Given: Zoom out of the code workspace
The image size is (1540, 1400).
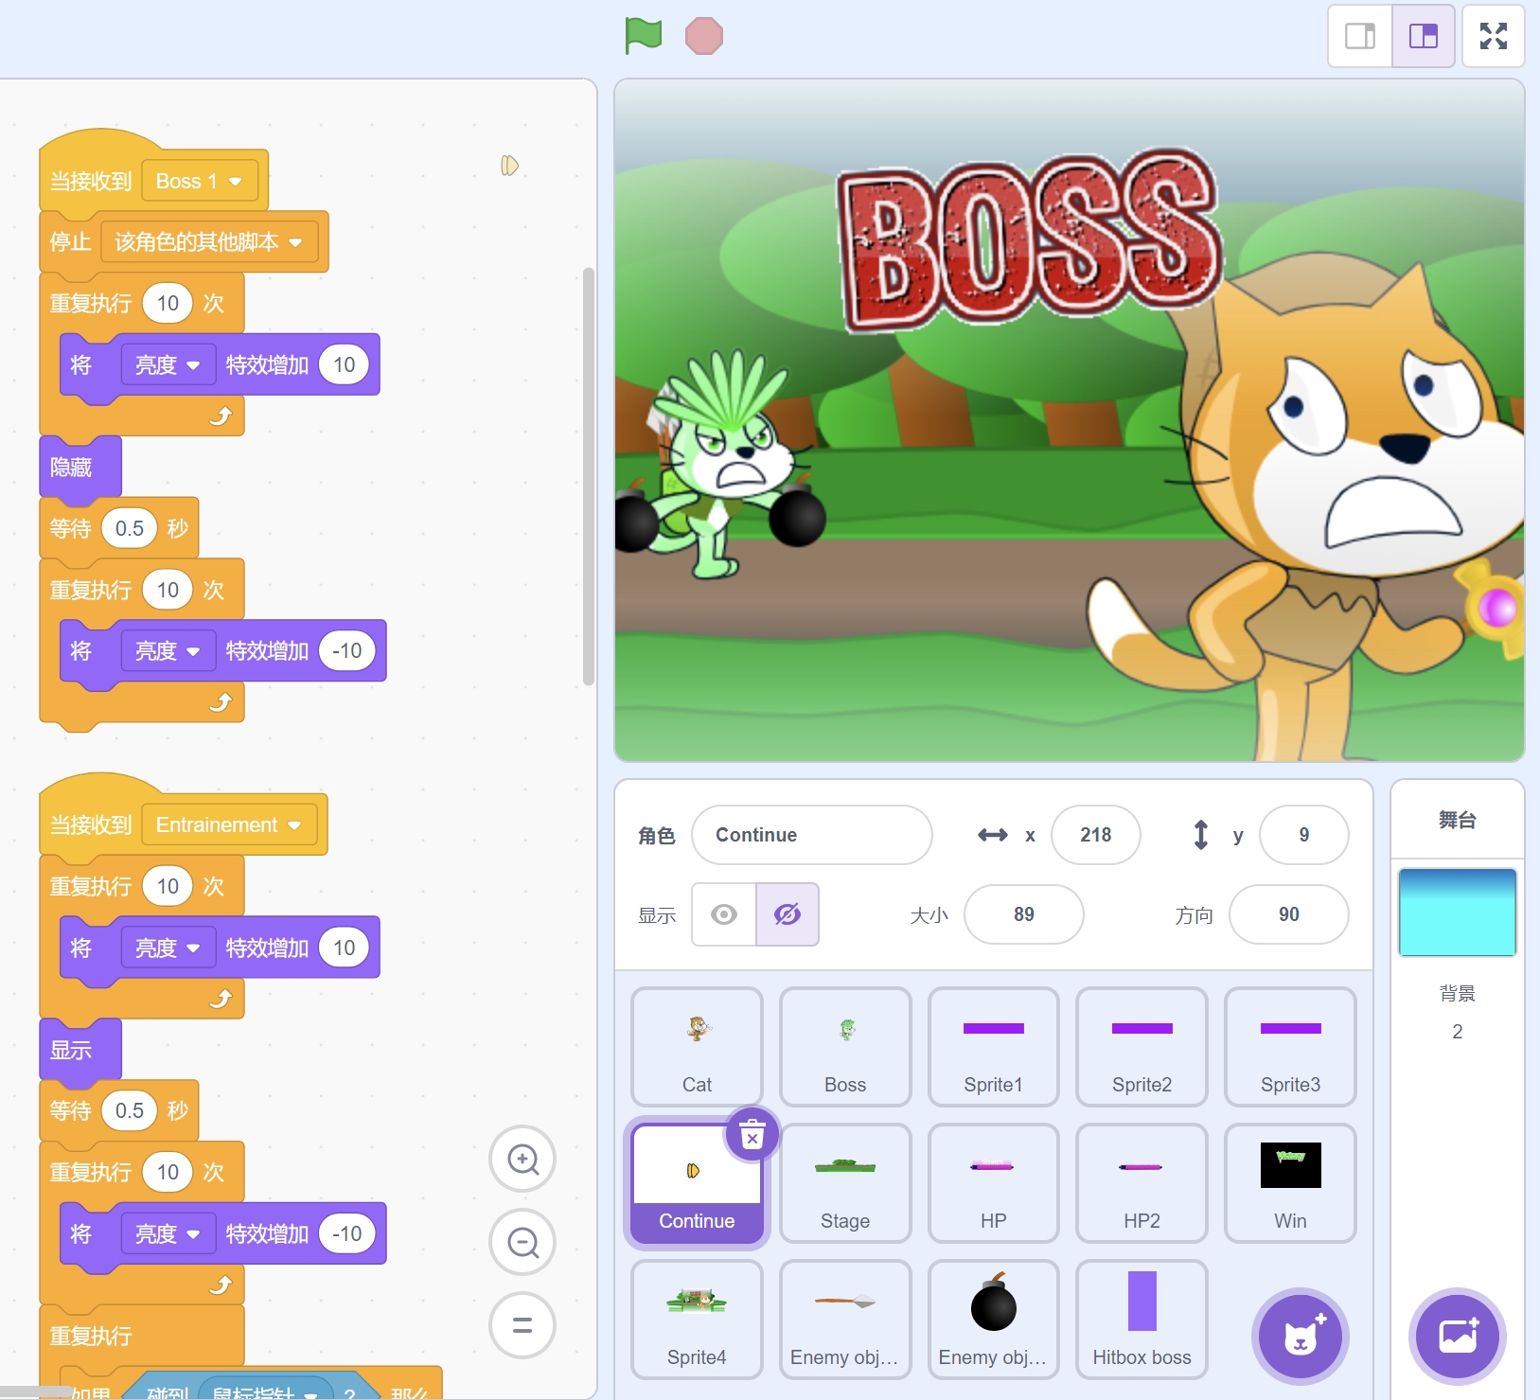Looking at the screenshot, I should pyautogui.click(x=522, y=1242).
